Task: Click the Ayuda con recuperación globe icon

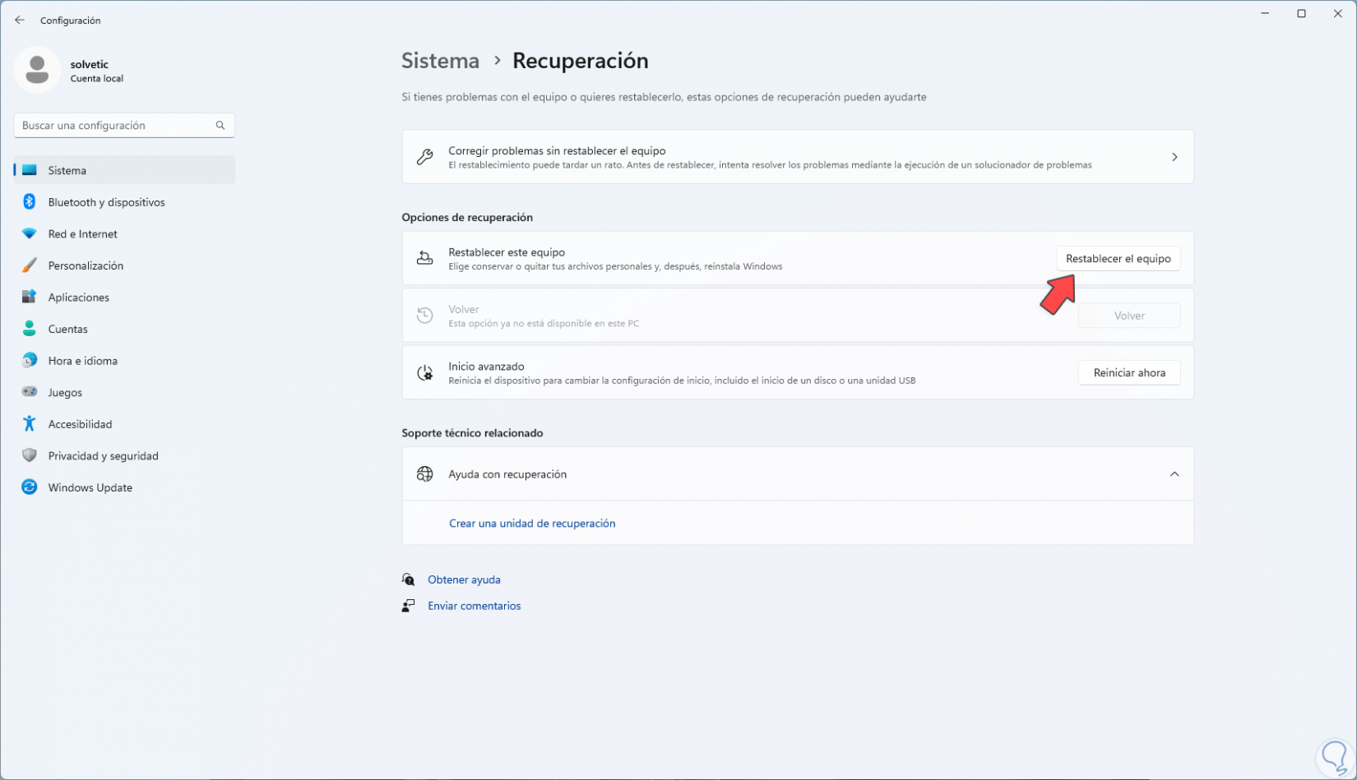Action: pyautogui.click(x=425, y=474)
